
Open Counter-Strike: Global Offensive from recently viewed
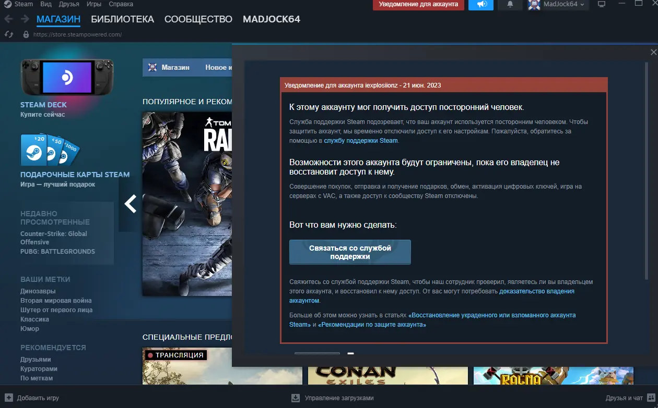coord(54,238)
